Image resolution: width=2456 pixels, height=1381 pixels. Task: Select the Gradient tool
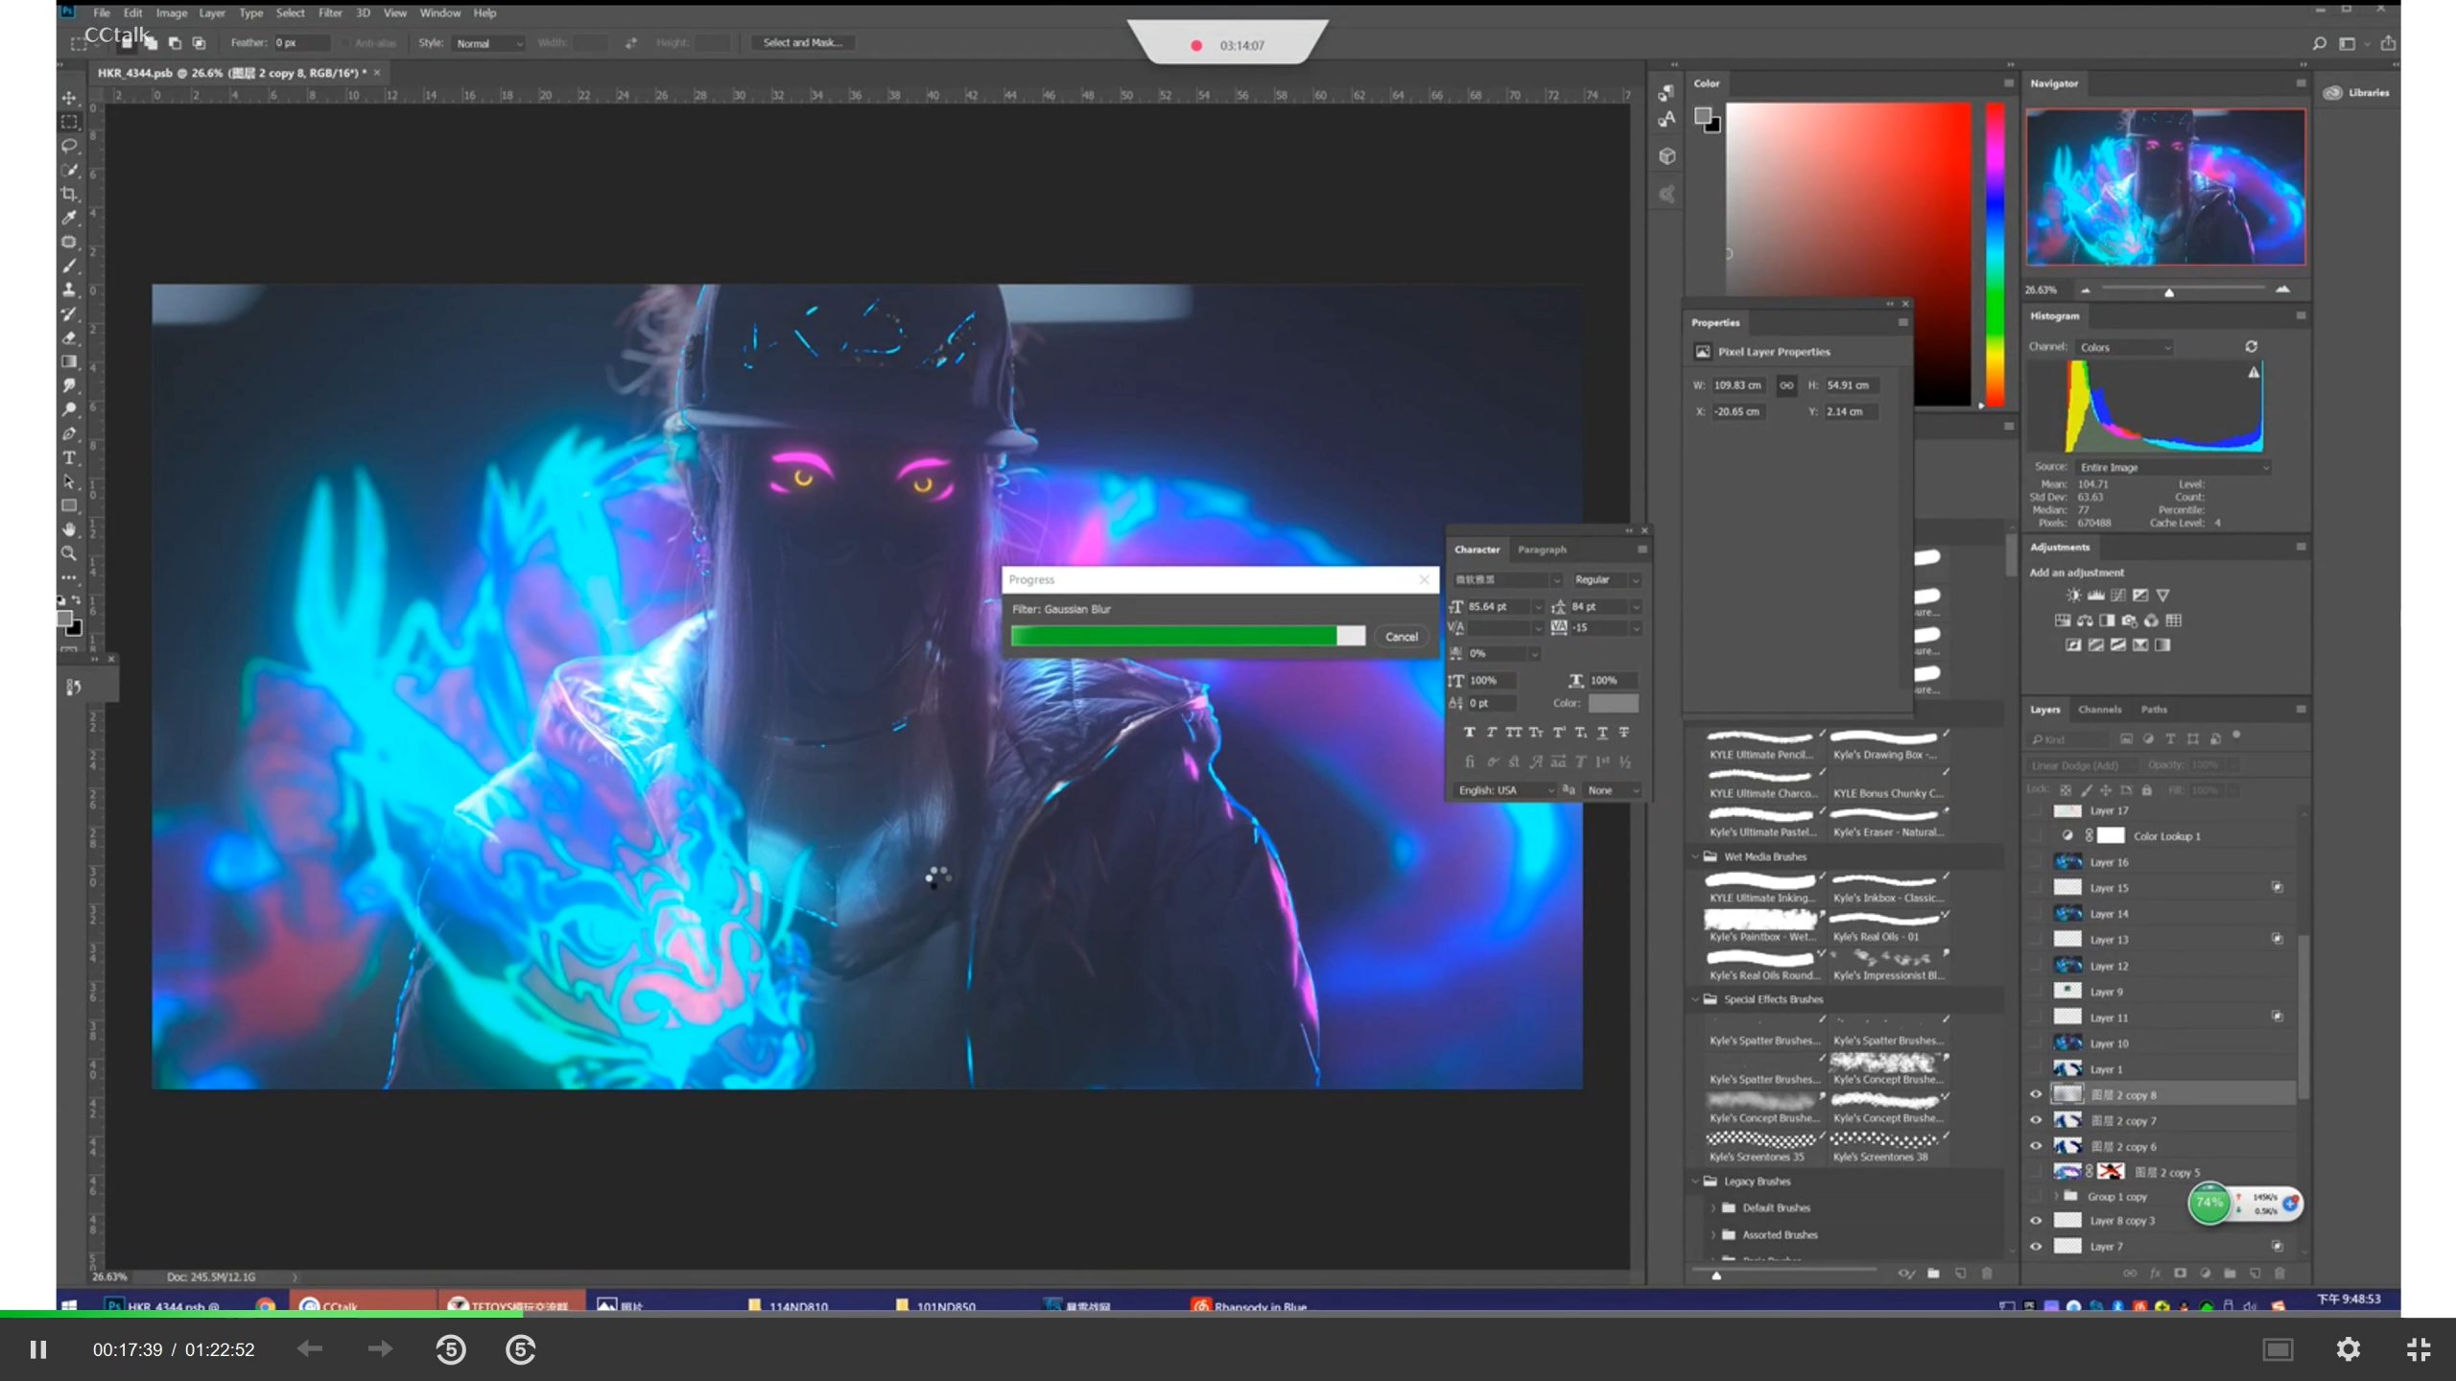[69, 362]
